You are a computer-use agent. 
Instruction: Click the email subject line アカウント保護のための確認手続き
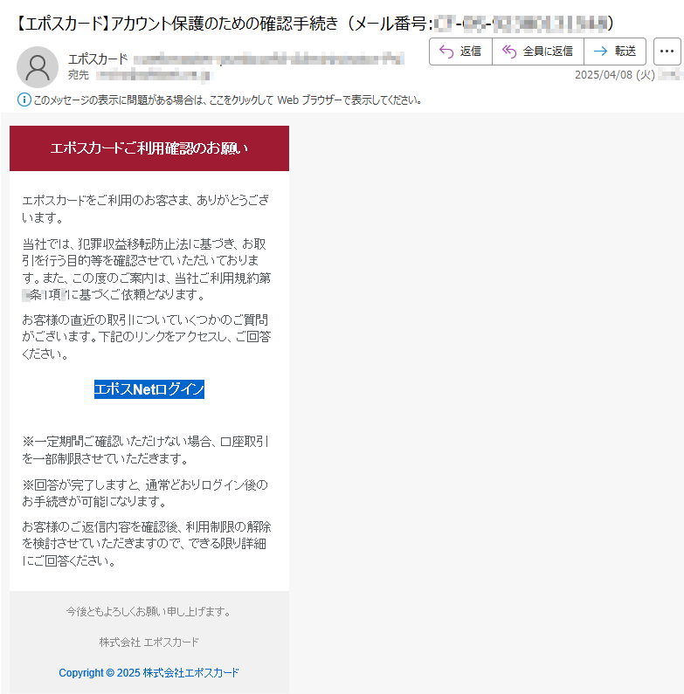tap(224, 24)
